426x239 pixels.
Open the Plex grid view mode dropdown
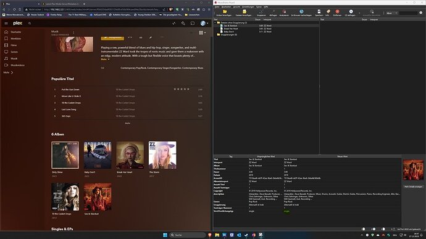(x=202, y=33)
